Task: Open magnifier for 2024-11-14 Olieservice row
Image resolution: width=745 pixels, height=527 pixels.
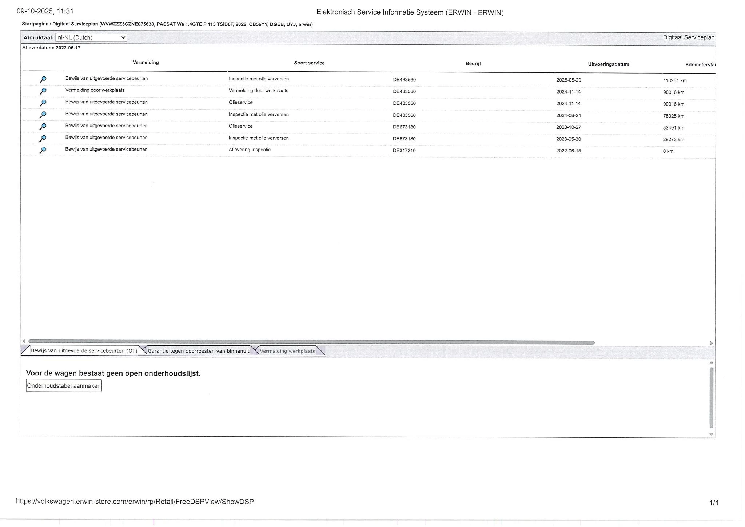Action: (43, 103)
